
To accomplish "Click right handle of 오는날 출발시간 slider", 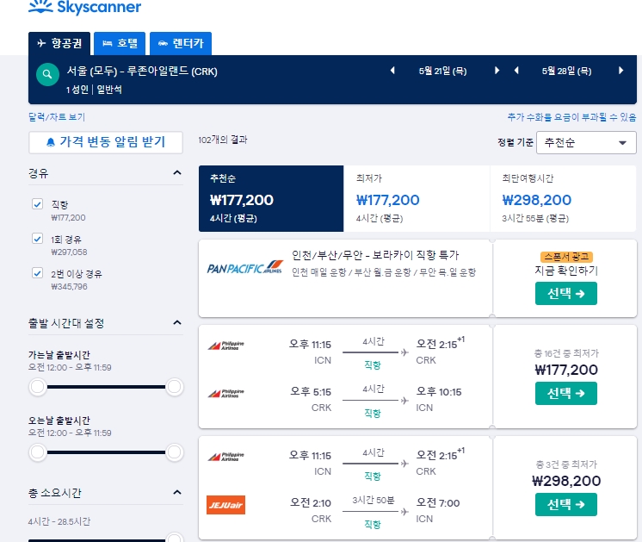I will pyautogui.click(x=174, y=452).
